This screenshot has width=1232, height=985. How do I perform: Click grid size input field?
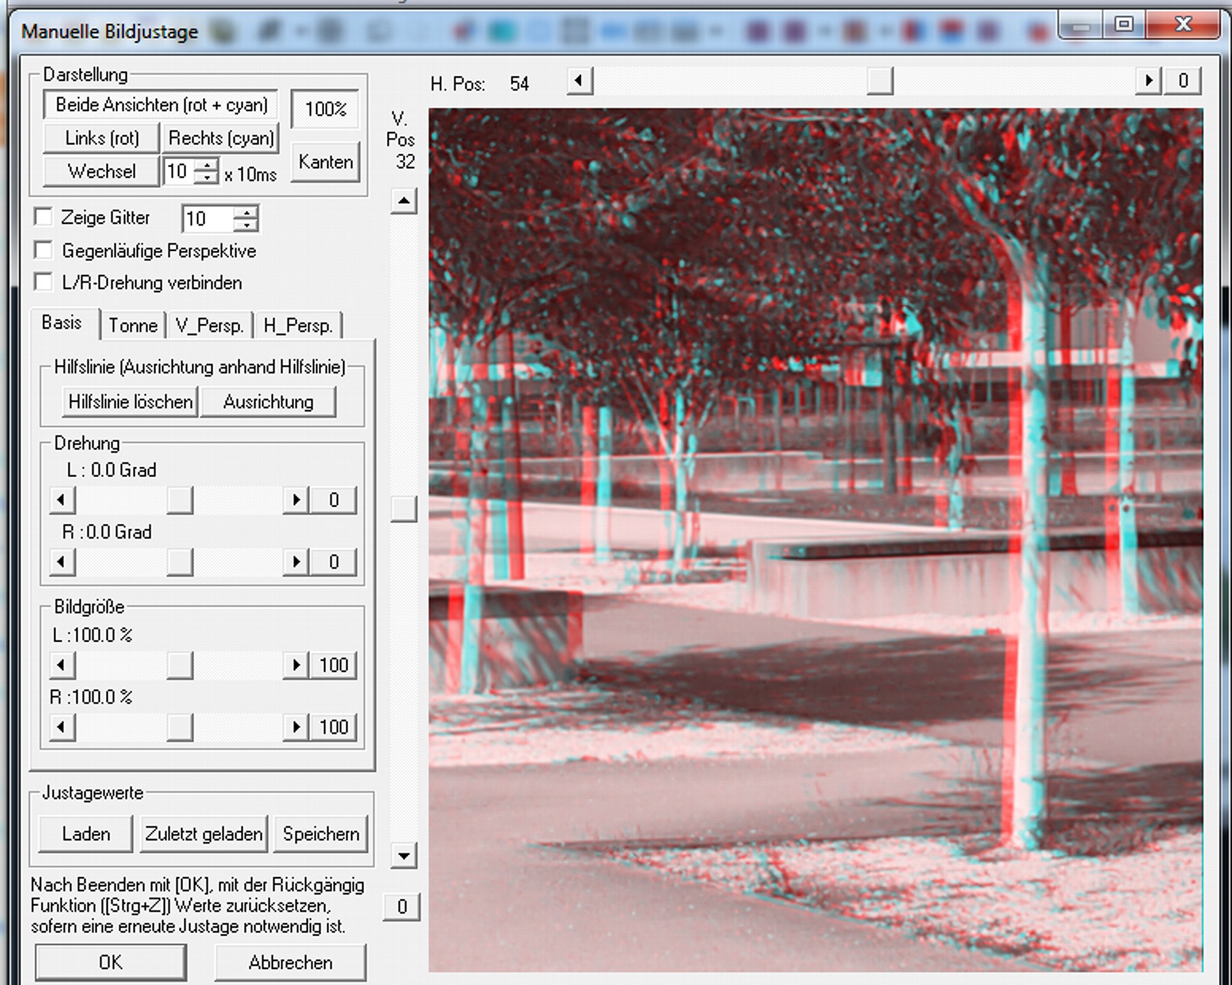208,219
